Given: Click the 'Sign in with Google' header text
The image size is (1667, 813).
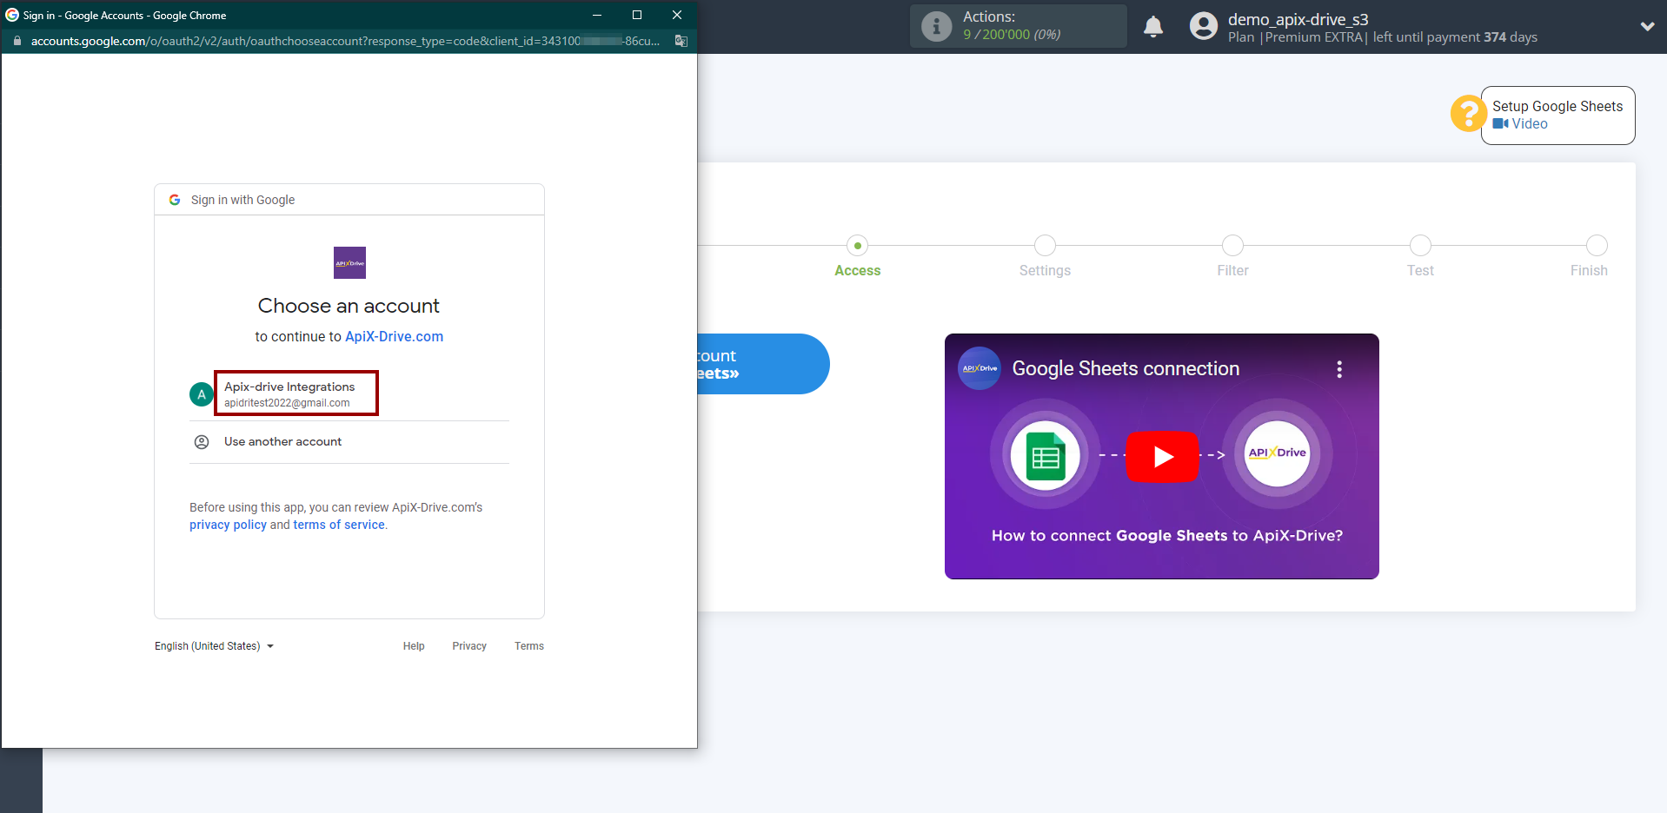Looking at the screenshot, I should 242,200.
